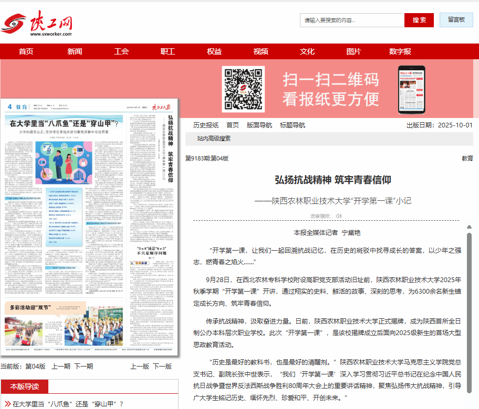The image size is (479, 409).
Task: Focus the search keyword input field
Action: tap(352, 20)
